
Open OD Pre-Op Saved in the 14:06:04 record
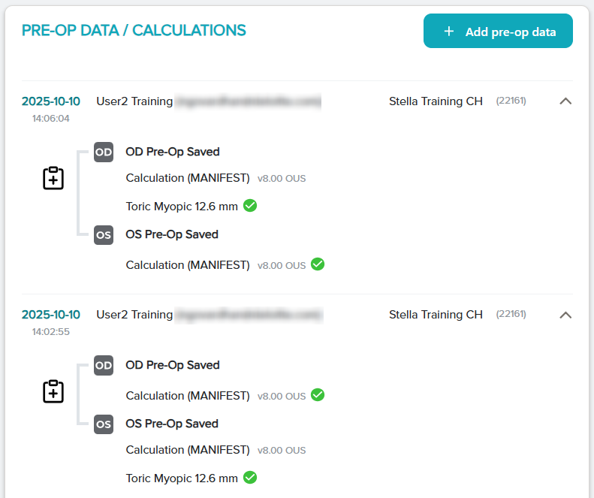[173, 152]
